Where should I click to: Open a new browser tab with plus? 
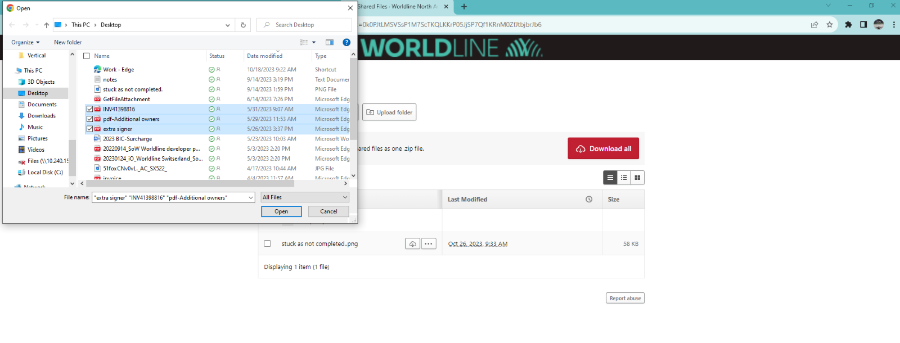coord(464,7)
